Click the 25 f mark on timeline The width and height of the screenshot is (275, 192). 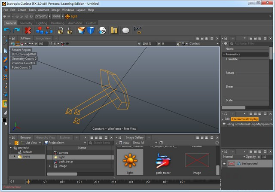[113, 182]
